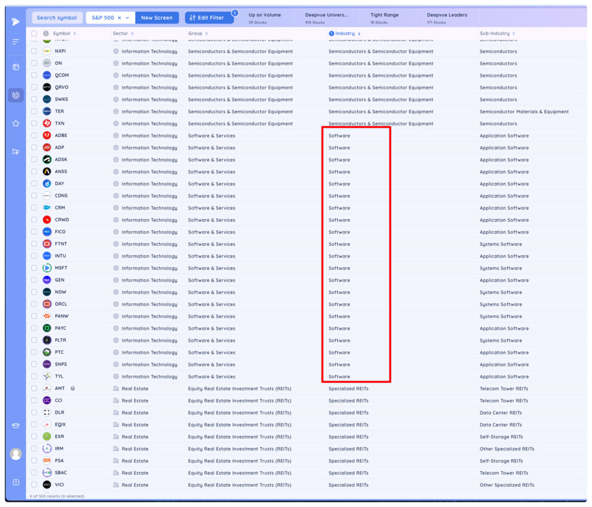Click the sector icon in NXPI row
Image resolution: width=592 pixels, height=507 pixels.
click(x=116, y=51)
